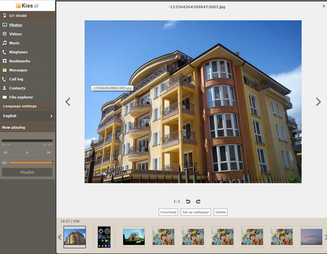Skip to next track in player
Viewport: 327px width, 254px height.
(x=49, y=152)
